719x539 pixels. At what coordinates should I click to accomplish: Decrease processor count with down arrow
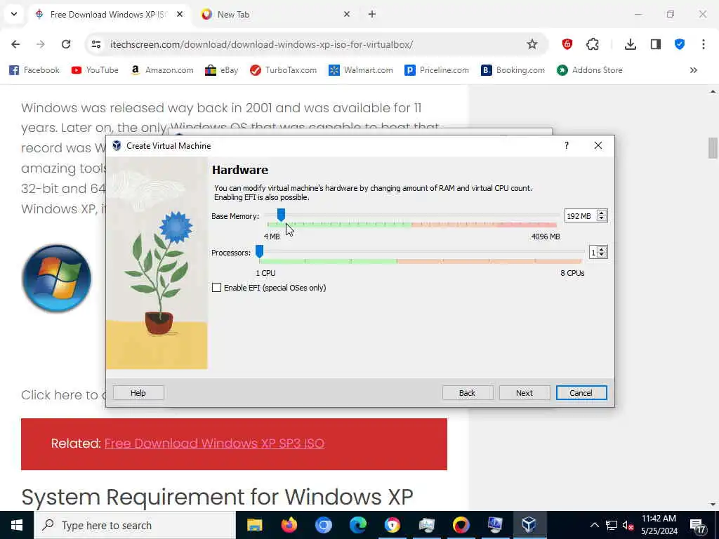click(602, 255)
